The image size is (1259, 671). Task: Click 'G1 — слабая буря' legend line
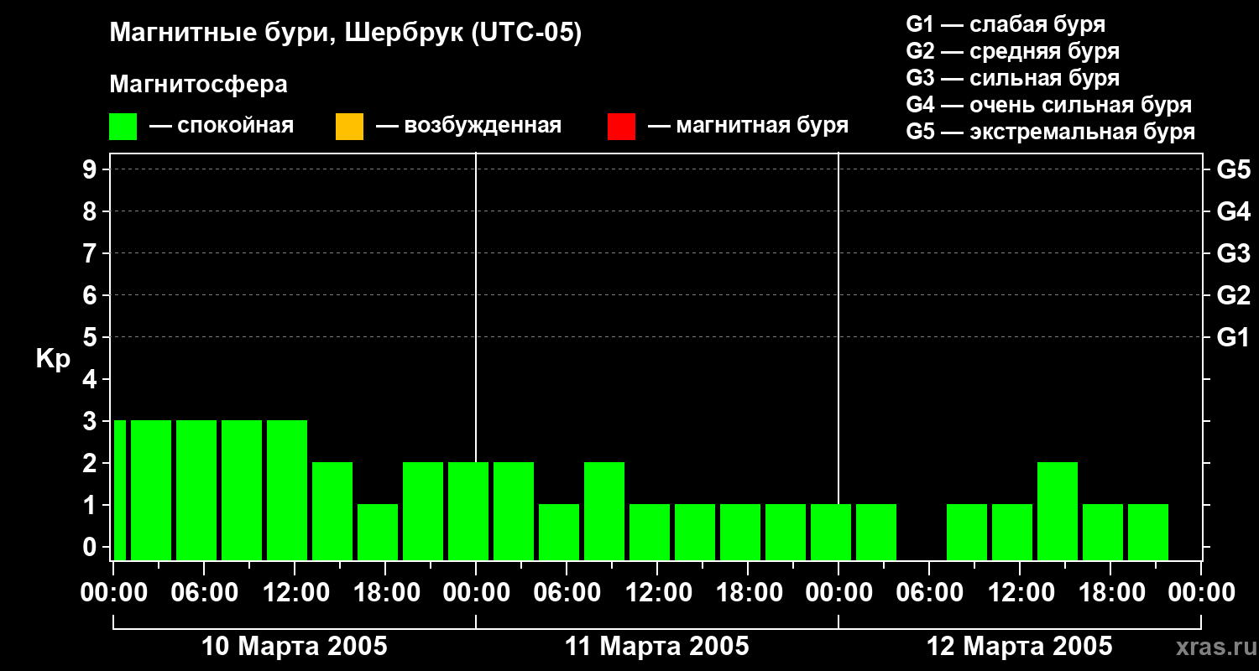pyautogui.click(x=1006, y=23)
